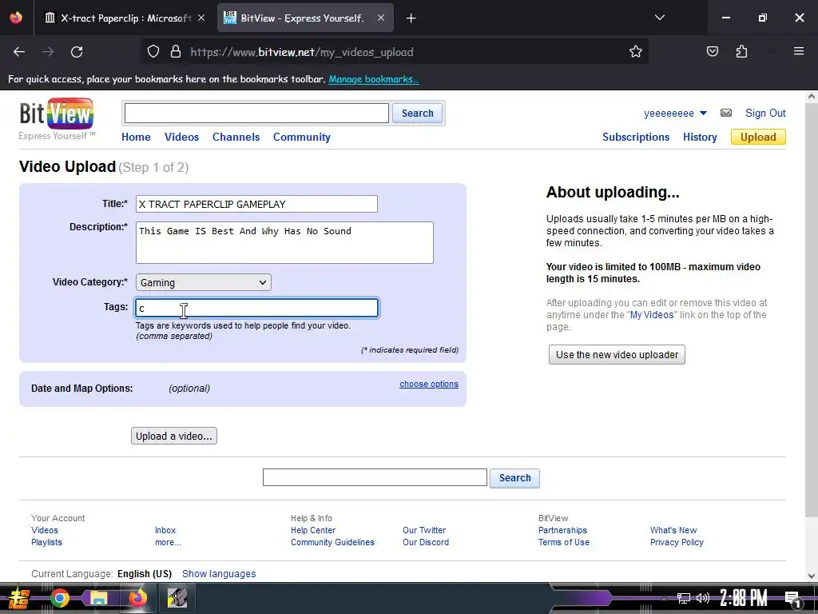This screenshot has height=614, width=818.
Task: Open File Explorer from the taskbar
Action: point(98,598)
